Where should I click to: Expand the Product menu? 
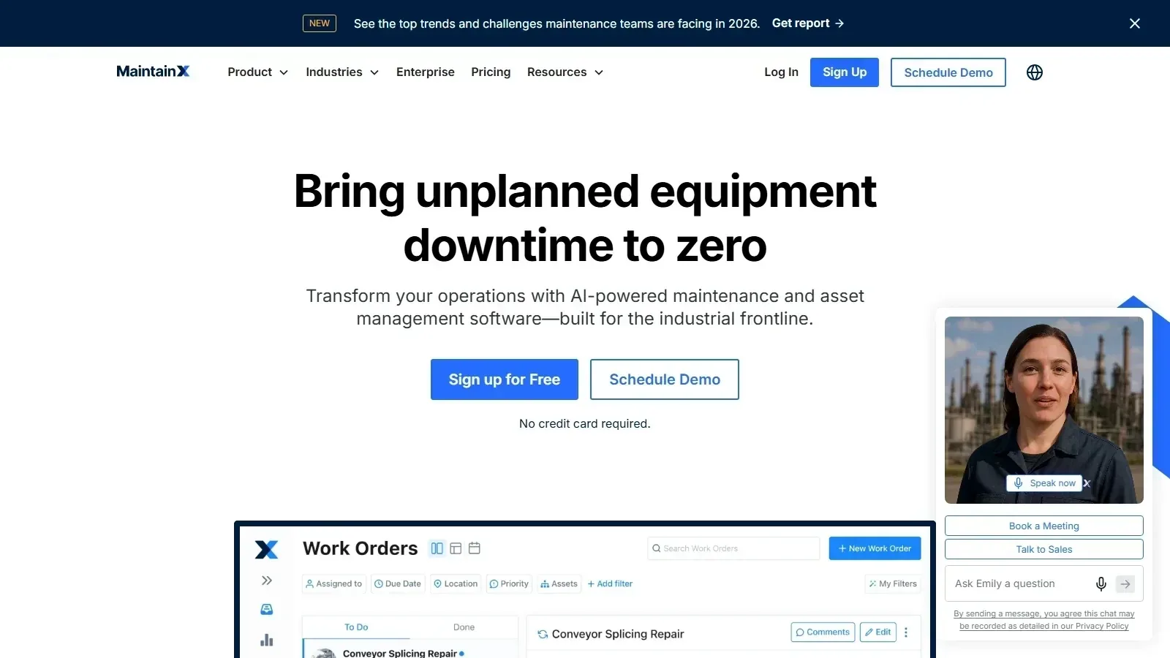pyautogui.click(x=257, y=72)
